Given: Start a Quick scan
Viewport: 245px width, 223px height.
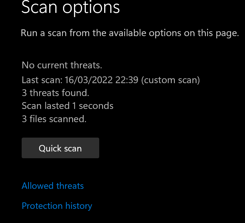Looking at the screenshot, I should [x=60, y=148].
